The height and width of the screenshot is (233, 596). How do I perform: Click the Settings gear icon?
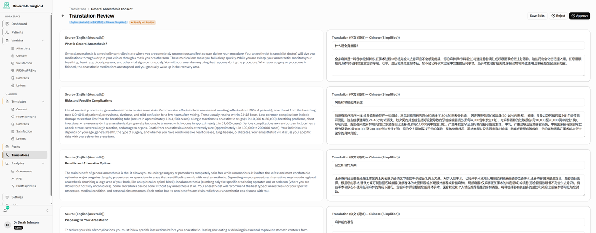(x=7, y=197)
